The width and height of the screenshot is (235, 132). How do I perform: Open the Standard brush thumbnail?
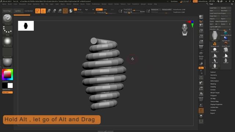click(7, 19)
